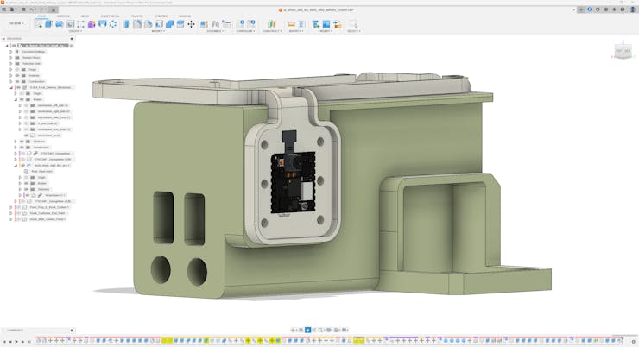The width and height of the screenshot is (639, 347).
Task: Switch to the SURFACE tab
Action: coord(63,16)
